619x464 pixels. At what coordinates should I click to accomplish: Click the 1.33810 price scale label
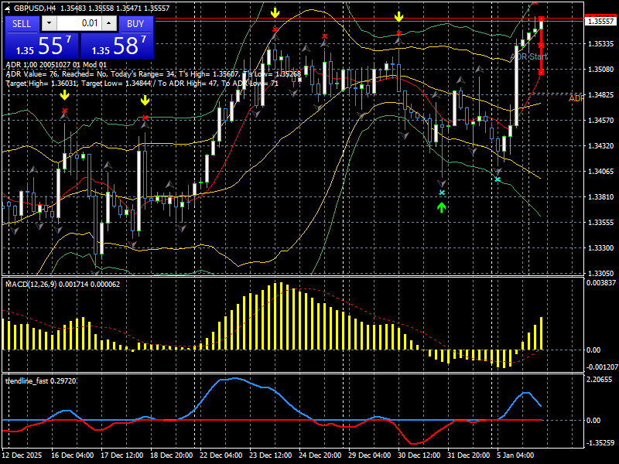(x=600, y=196)
